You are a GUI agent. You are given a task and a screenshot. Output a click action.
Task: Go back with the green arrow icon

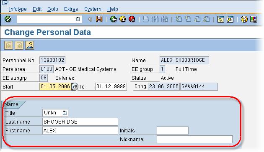coord(114,19)
